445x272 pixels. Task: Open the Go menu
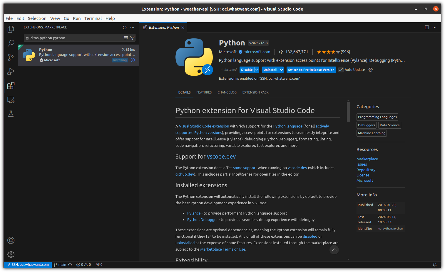tap(67, 18)
